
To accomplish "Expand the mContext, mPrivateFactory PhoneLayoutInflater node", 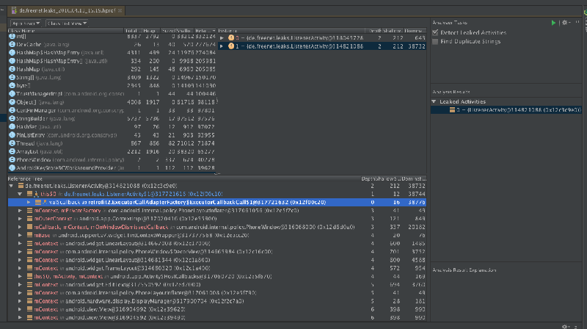I will click(20, 211).
